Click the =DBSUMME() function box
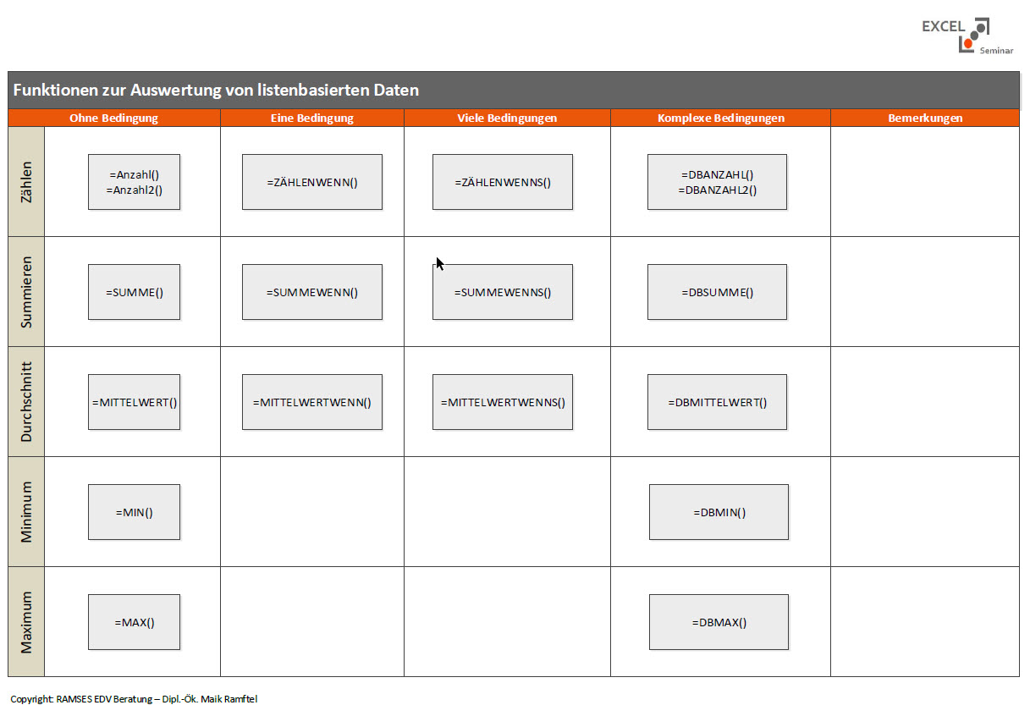Image resolution: width=1030 pixels, height=716 pixels. 717,292
